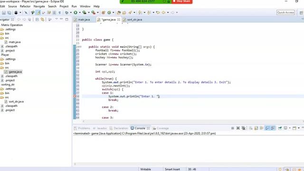Click the Terminate icon in Console toolbar
This screenshot has height=171, width=304.
click(x=232, y=128)
